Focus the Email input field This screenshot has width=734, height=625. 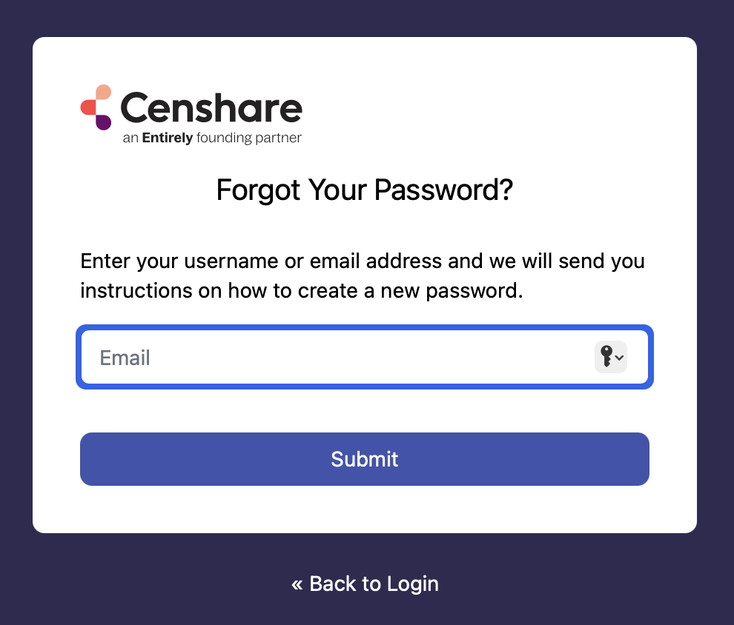[x=334, y=357]
